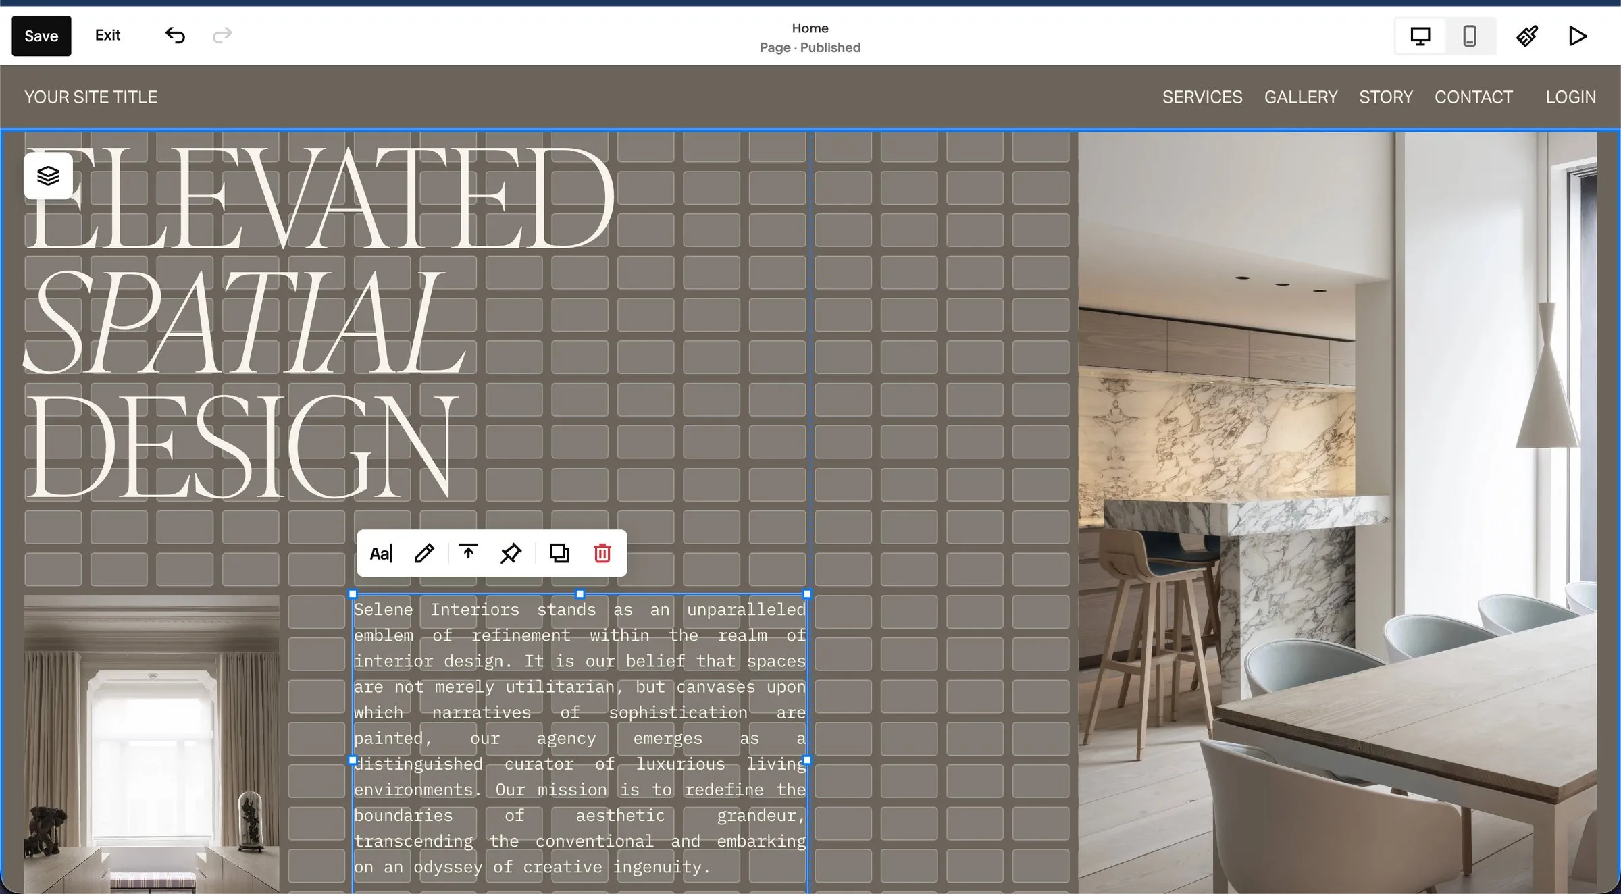Click the Save button
This screenshot has width=1621, height=894.
[41, 36]
